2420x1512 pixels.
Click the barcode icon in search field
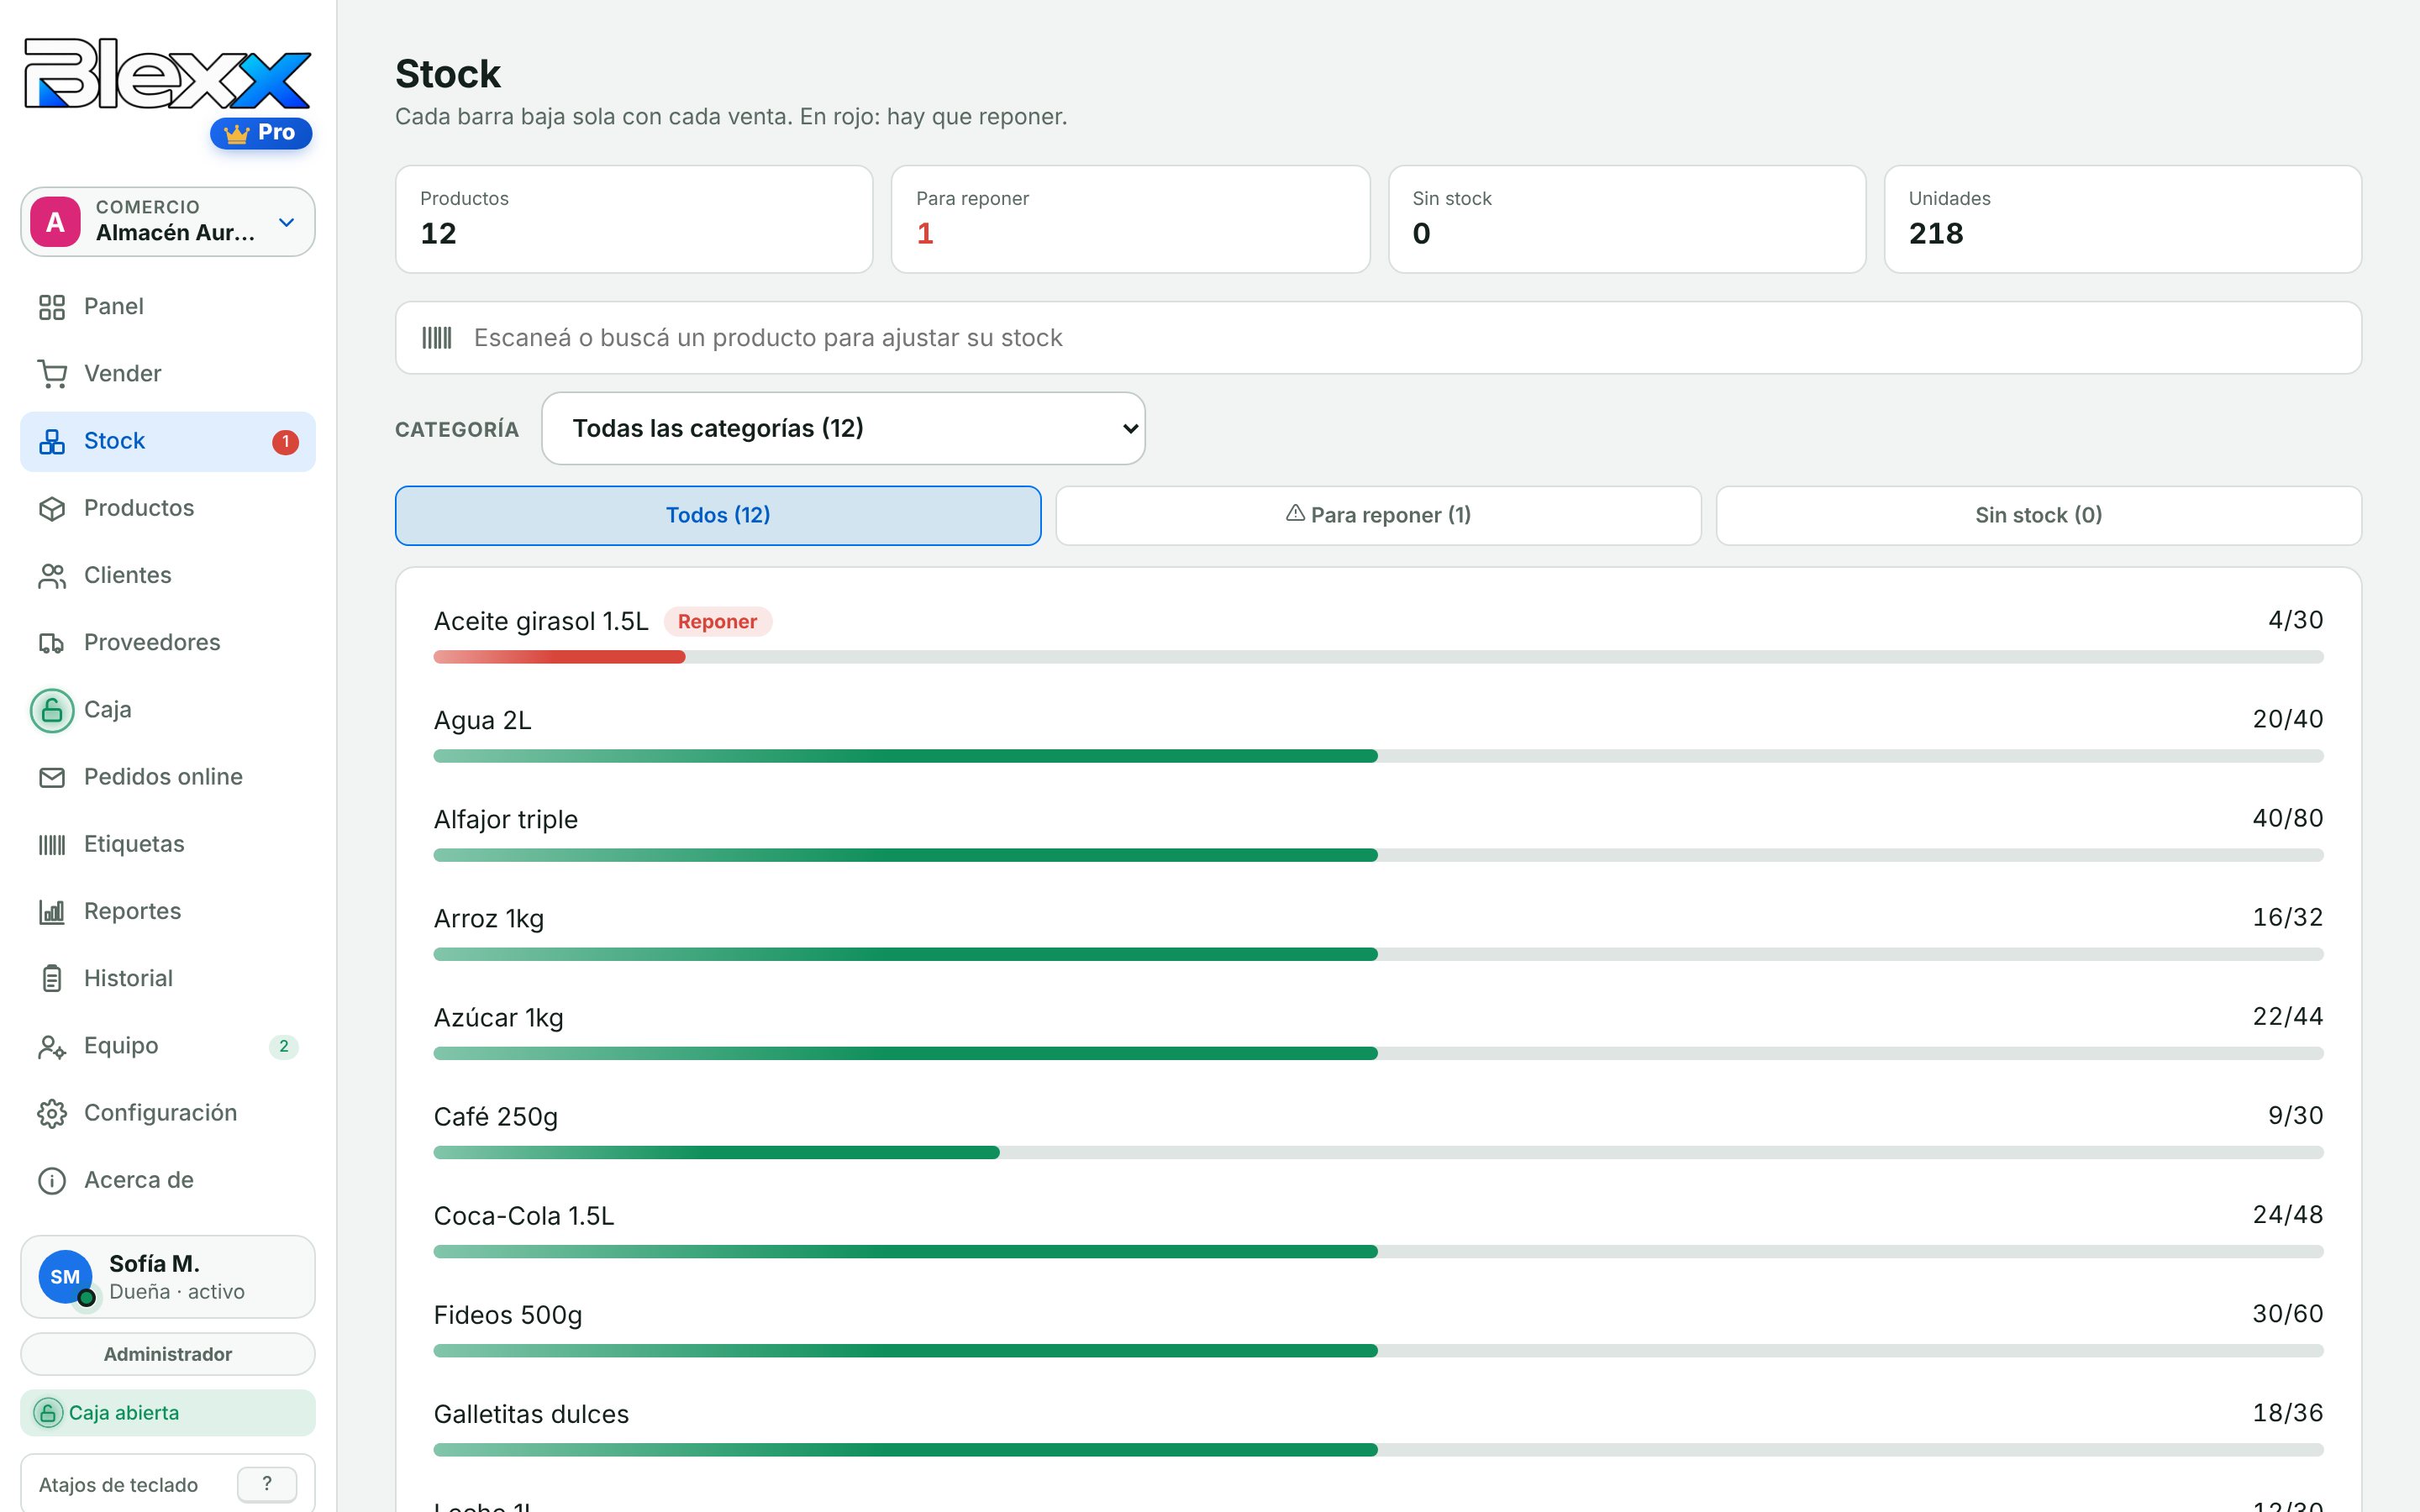click(x=437, y=338)
